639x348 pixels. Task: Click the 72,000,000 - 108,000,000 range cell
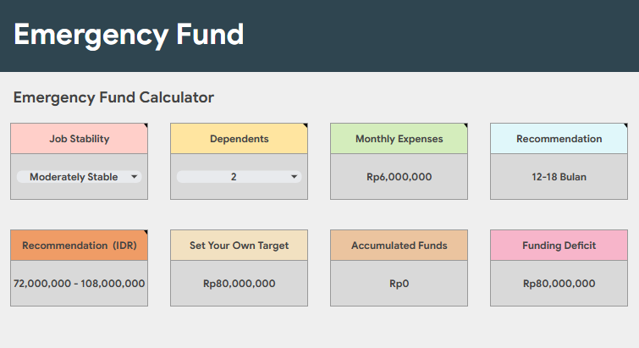(80, 284)
